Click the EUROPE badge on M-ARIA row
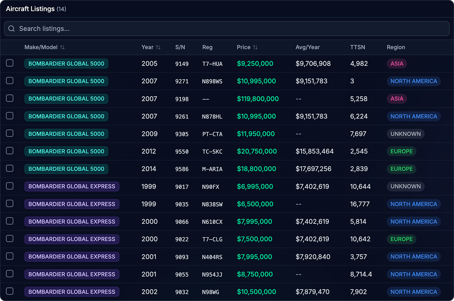 point(401,169)
